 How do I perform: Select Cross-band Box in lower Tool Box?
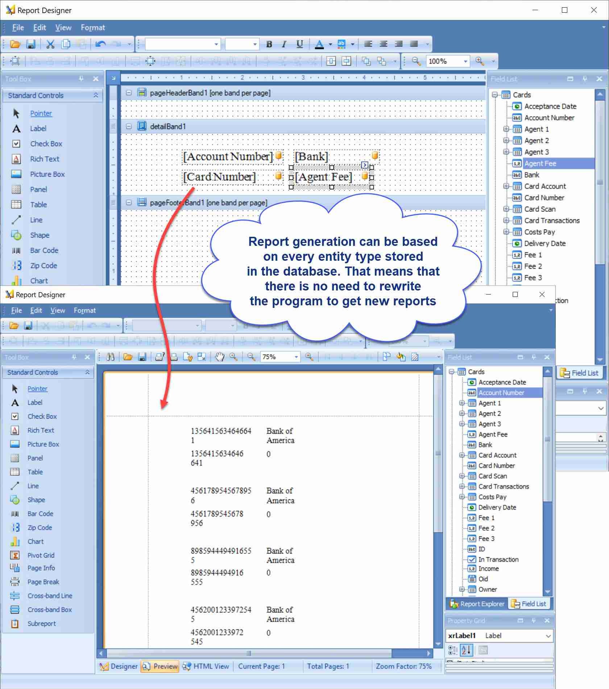tap(50, 610)
